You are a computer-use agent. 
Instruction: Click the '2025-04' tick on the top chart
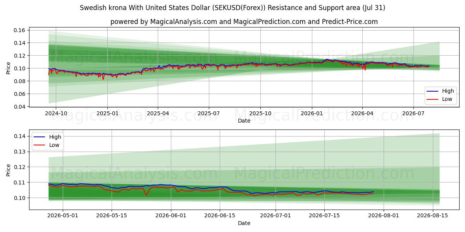[158, 114]
